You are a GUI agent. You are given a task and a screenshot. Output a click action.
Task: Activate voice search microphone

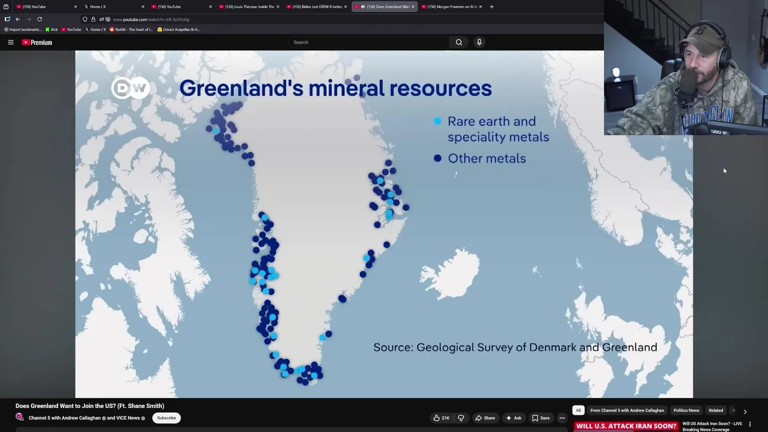[479, 42]
